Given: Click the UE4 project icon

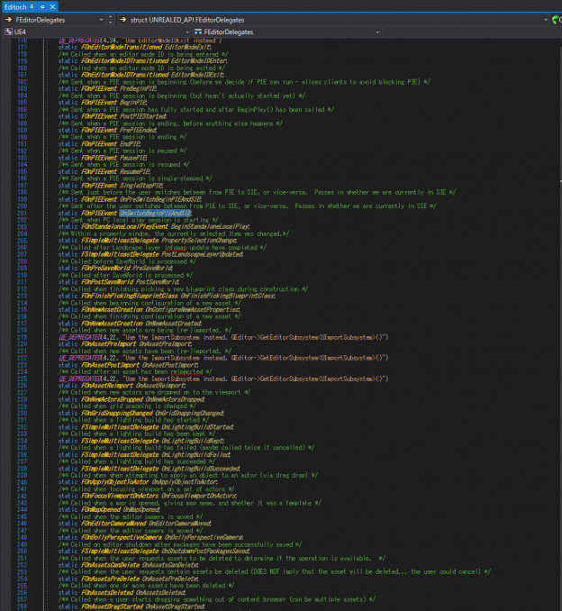Looking at the screenshot, I should tap(8, 32).
